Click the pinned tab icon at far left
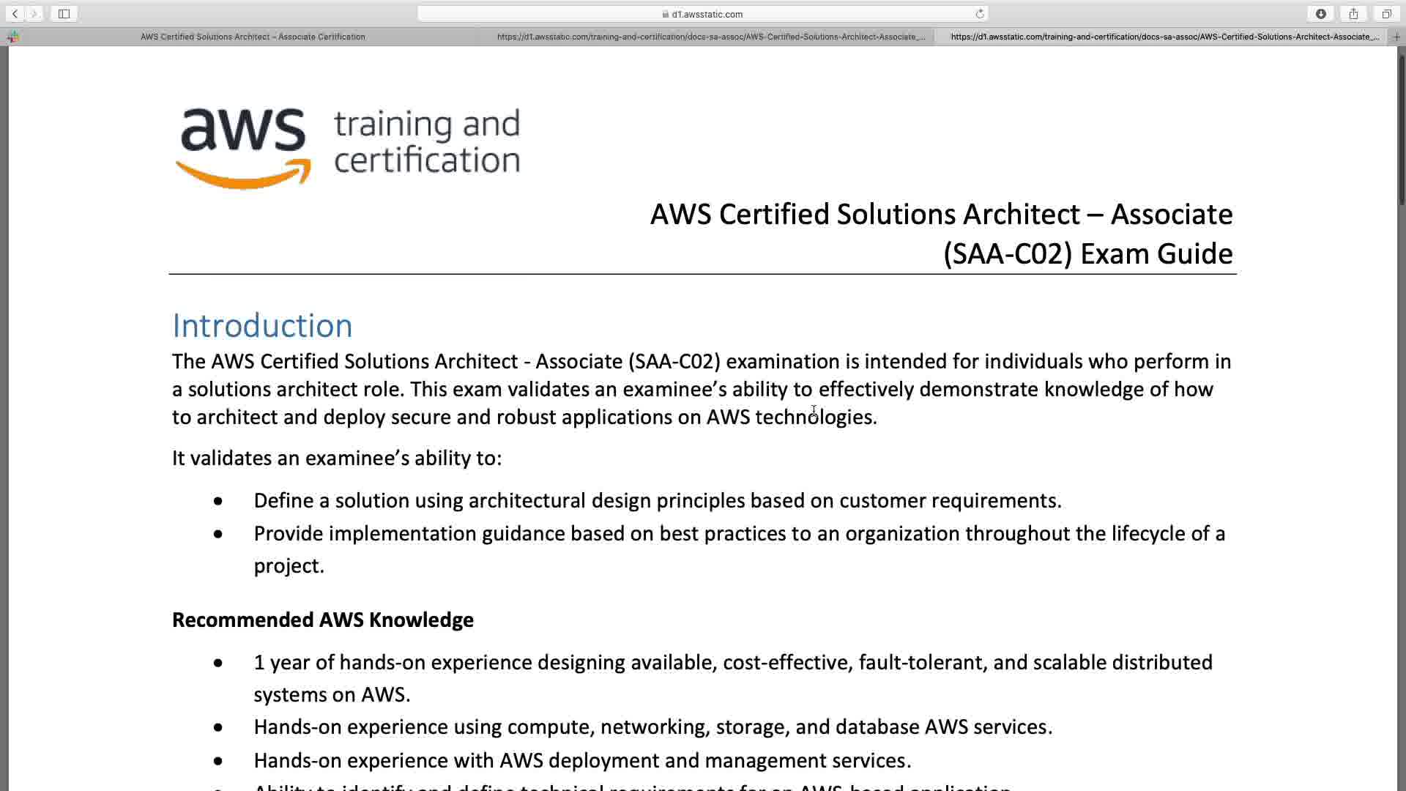Image resolution: width=1406 pixels, height=791 pixels. click(13, 37)
